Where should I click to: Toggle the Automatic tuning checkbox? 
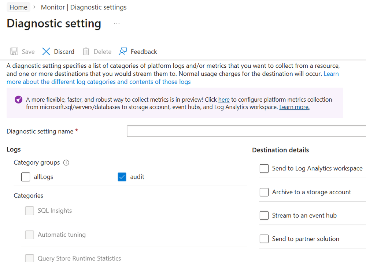[29, 235]
